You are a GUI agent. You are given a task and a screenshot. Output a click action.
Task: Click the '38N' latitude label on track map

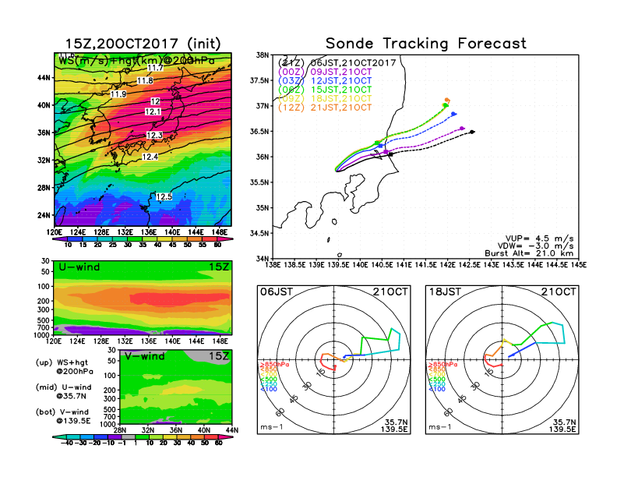point(263,55)
